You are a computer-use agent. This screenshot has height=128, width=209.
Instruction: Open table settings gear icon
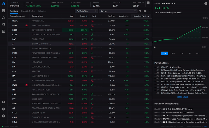[x=145, y=11]
